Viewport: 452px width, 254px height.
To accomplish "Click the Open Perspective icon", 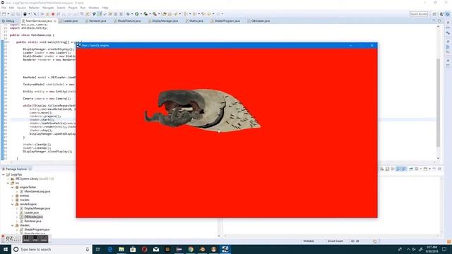I will coord(434,14).
